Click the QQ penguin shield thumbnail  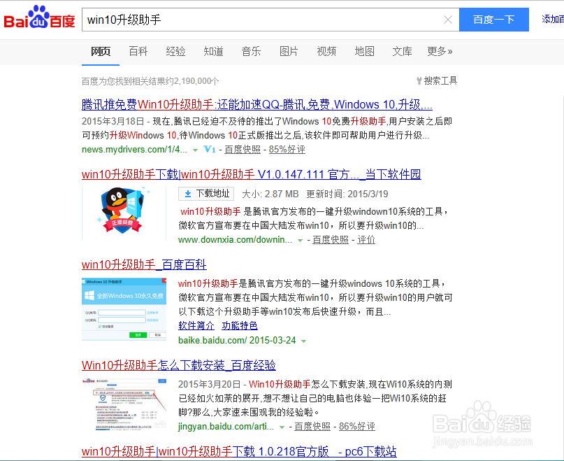point(124,213)
